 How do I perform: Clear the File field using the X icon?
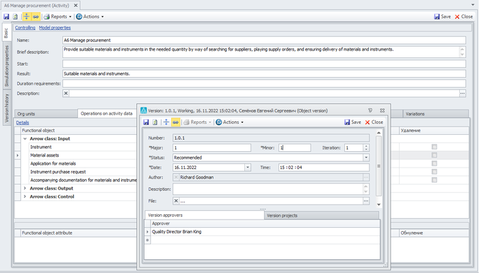[176, 200]
